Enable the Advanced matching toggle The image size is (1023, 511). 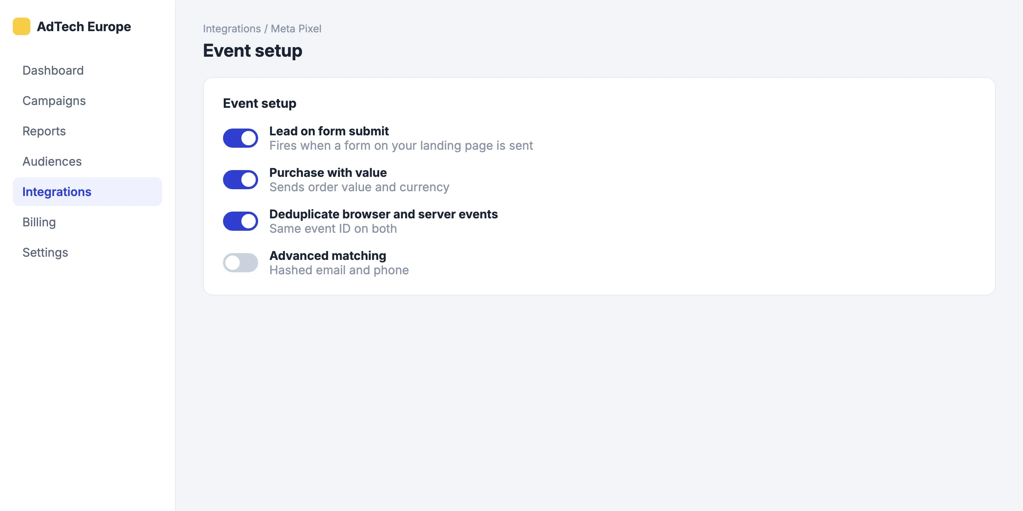click(x=241, y=263)
